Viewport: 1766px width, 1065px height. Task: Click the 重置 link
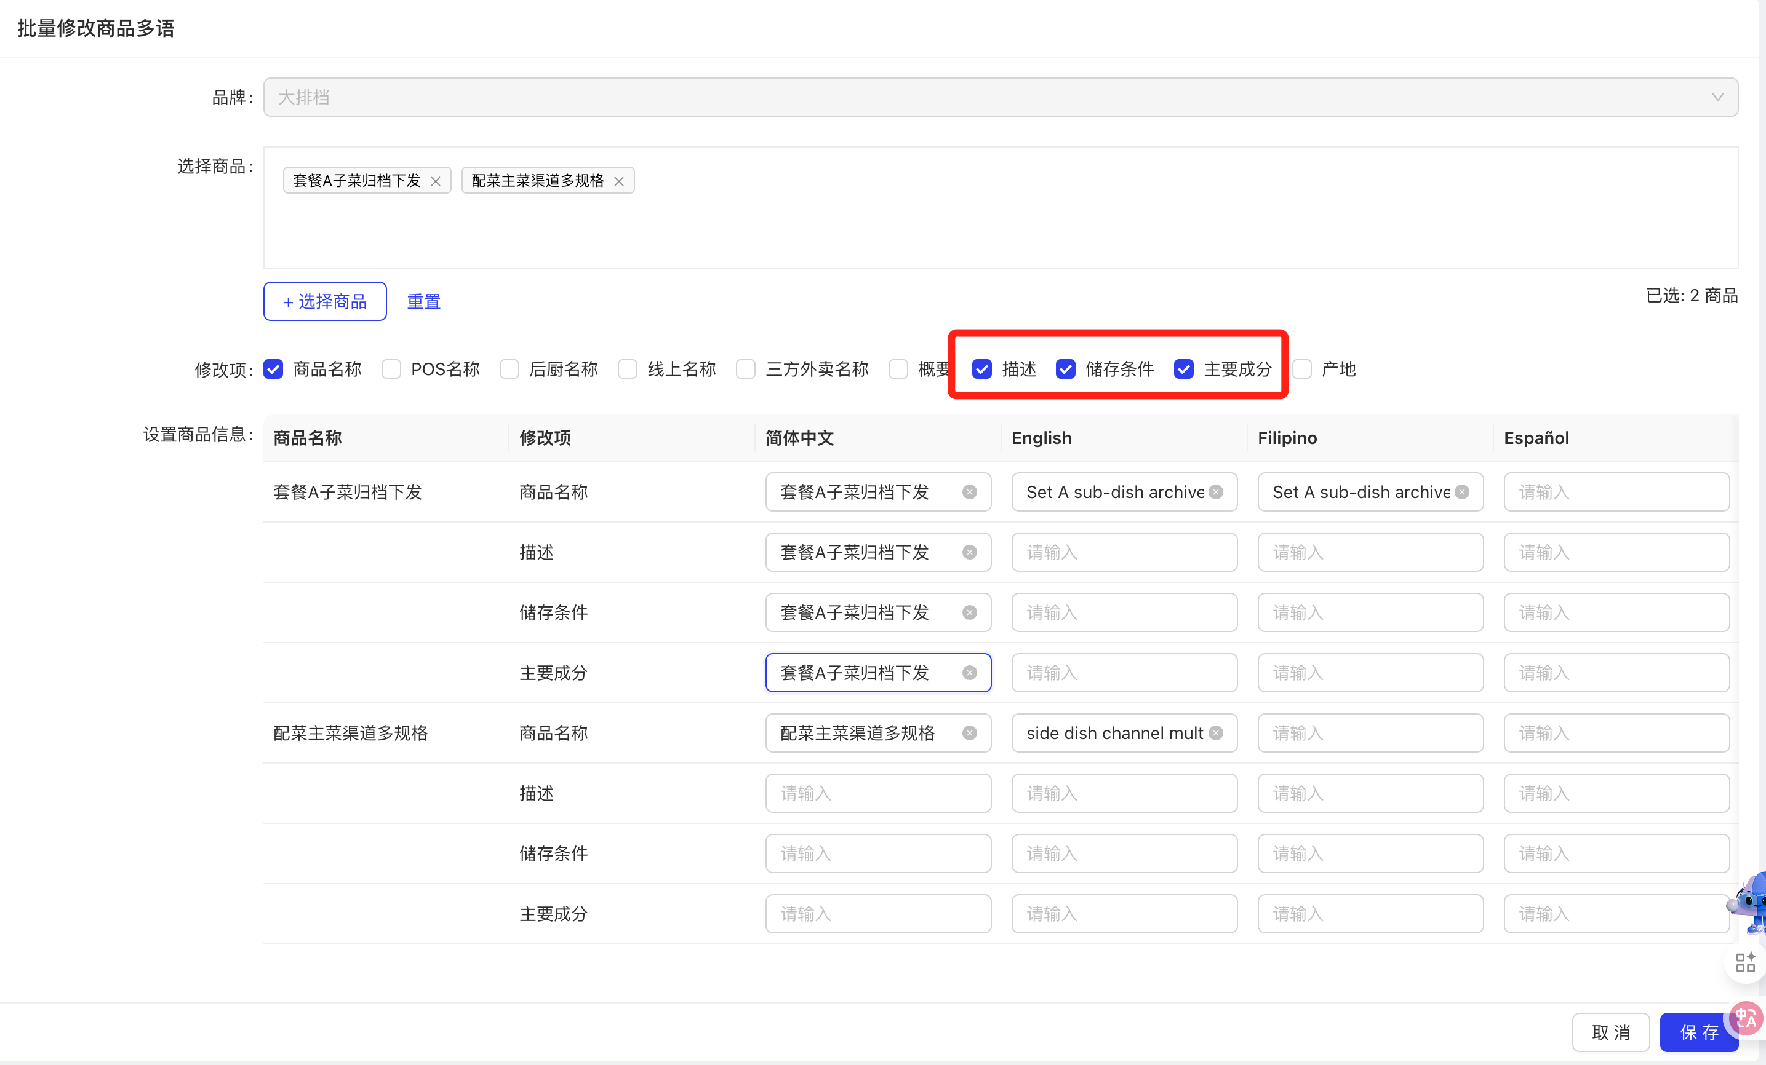[423, 301]
